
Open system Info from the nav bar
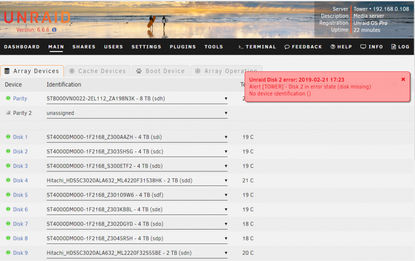[371, 47]
